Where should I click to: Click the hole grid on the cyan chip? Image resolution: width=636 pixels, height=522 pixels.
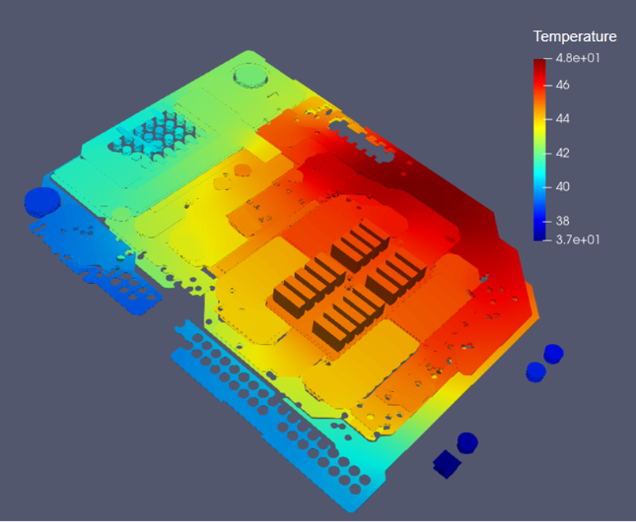156,132
